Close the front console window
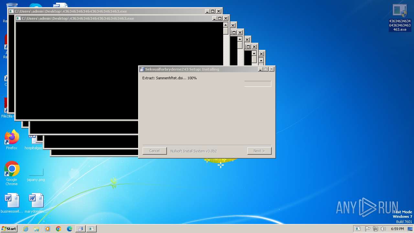Image resolution: width=414 pixels, height=233 pixels. [x=226, y=18]
